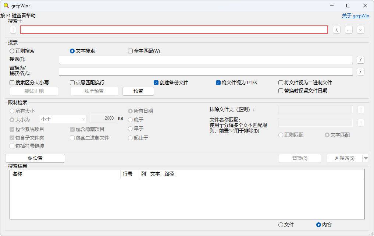
Task: Click the 测试正则 button
Action: [34, 91]
